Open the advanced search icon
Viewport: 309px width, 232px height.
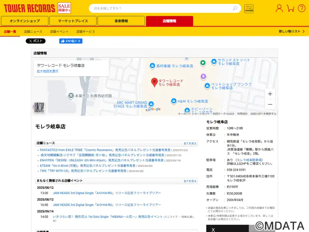tap(249, 9)
